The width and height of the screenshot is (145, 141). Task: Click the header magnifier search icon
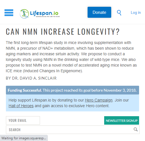point(119,13)
